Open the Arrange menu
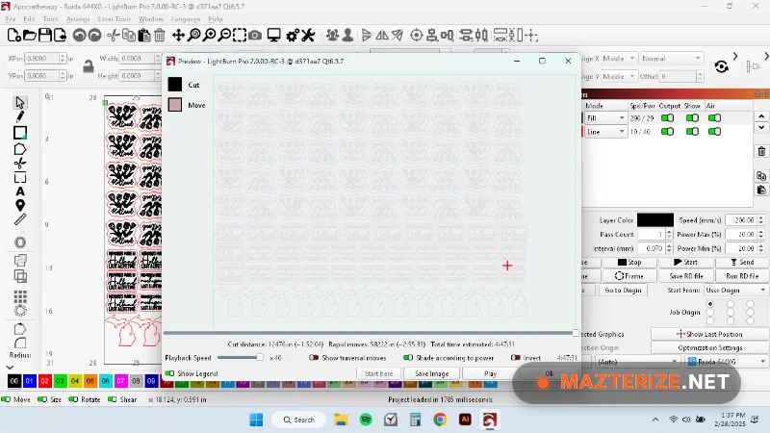Screen dimensions: 770x433 coord(78,19)
